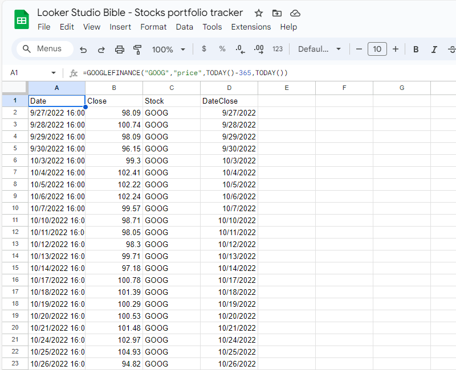456x370 pixels.
Task: Click the move to folder icon
Action: pos(277,13)
